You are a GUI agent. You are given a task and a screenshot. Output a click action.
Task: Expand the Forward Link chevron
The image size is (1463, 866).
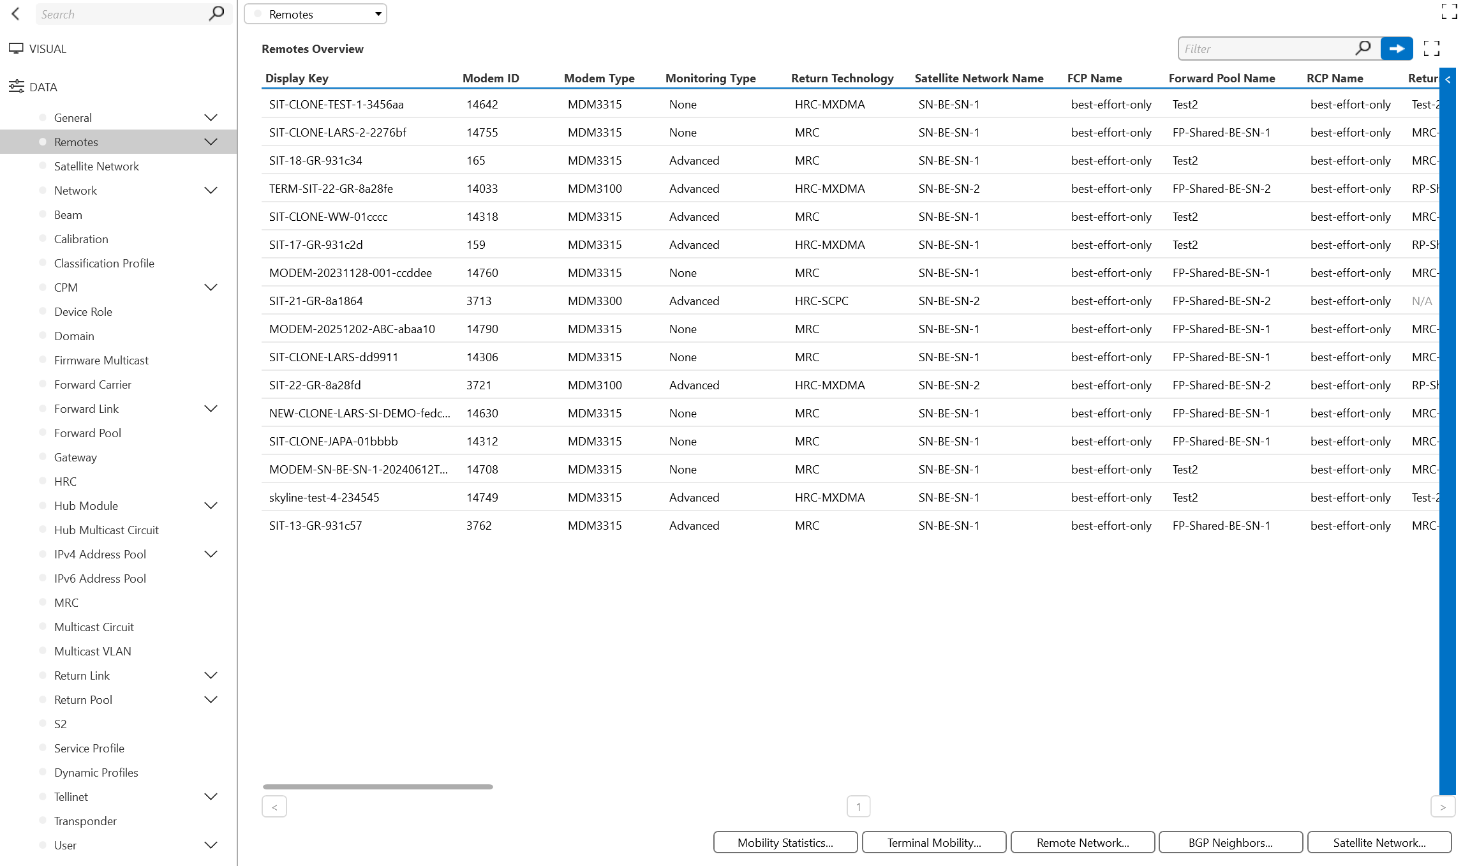211,408
